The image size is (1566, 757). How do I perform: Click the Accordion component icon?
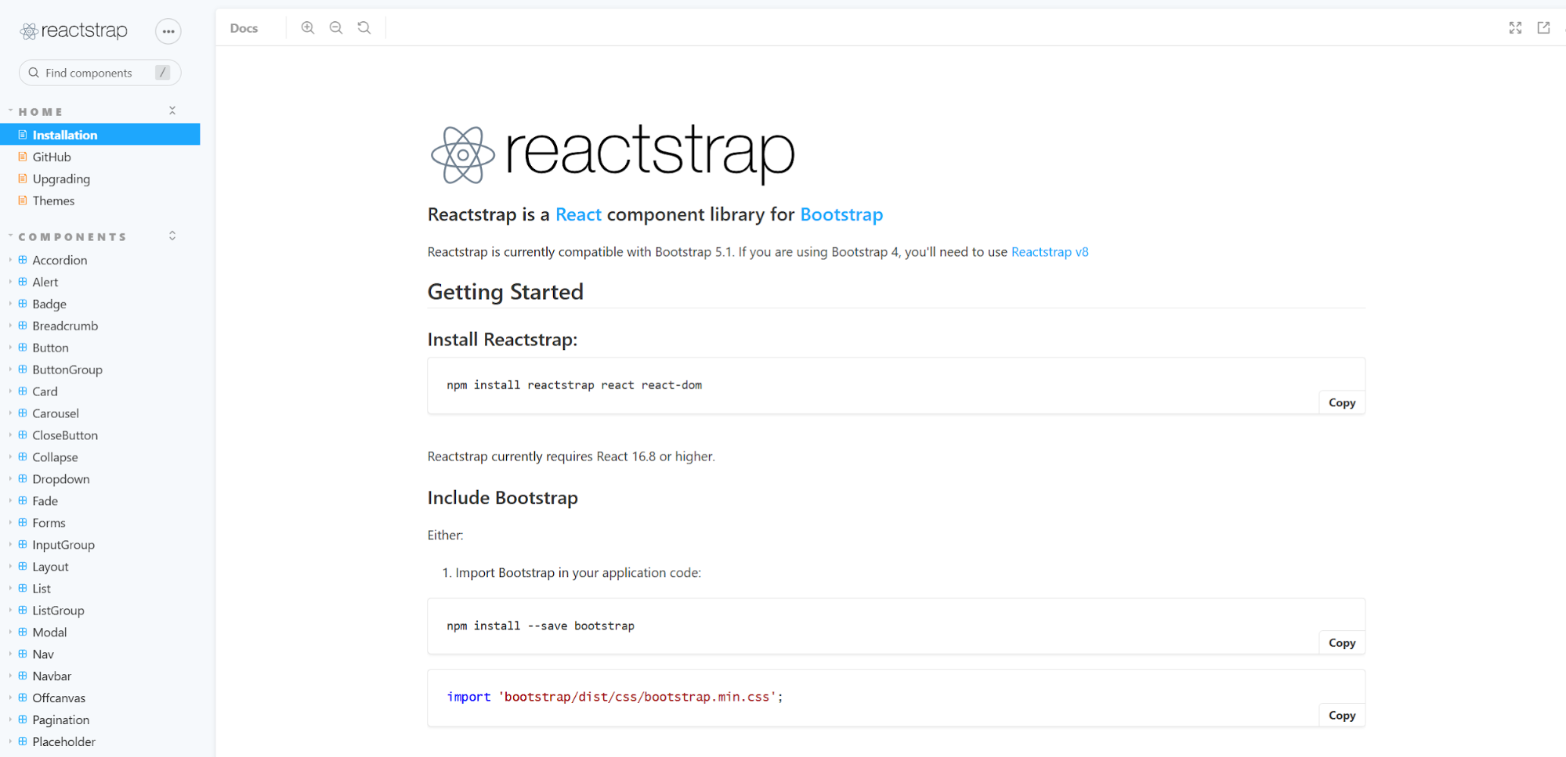23,260
